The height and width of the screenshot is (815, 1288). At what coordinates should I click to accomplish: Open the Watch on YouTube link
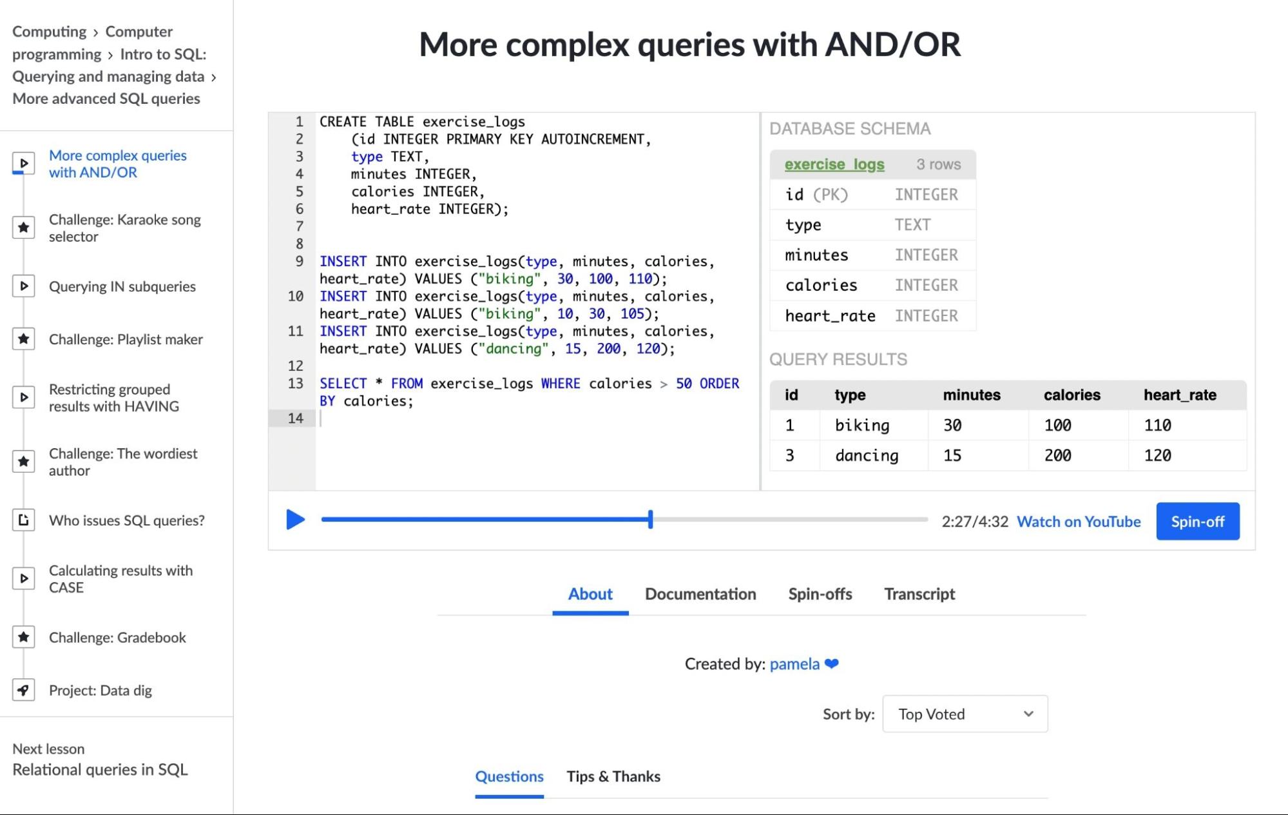point(1078,522)
